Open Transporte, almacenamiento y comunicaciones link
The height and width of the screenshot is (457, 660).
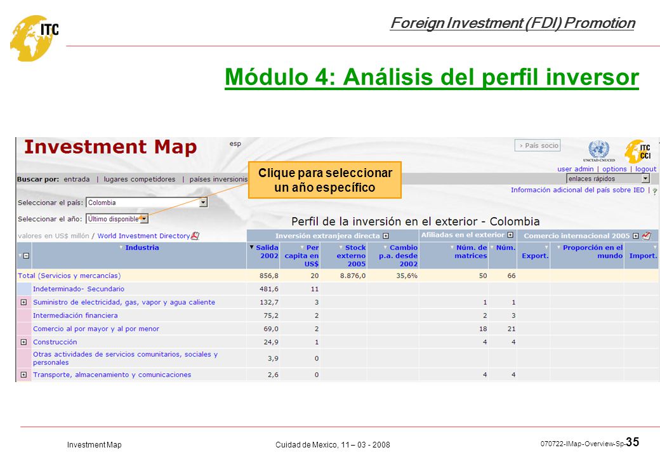(x=112, y=375)
